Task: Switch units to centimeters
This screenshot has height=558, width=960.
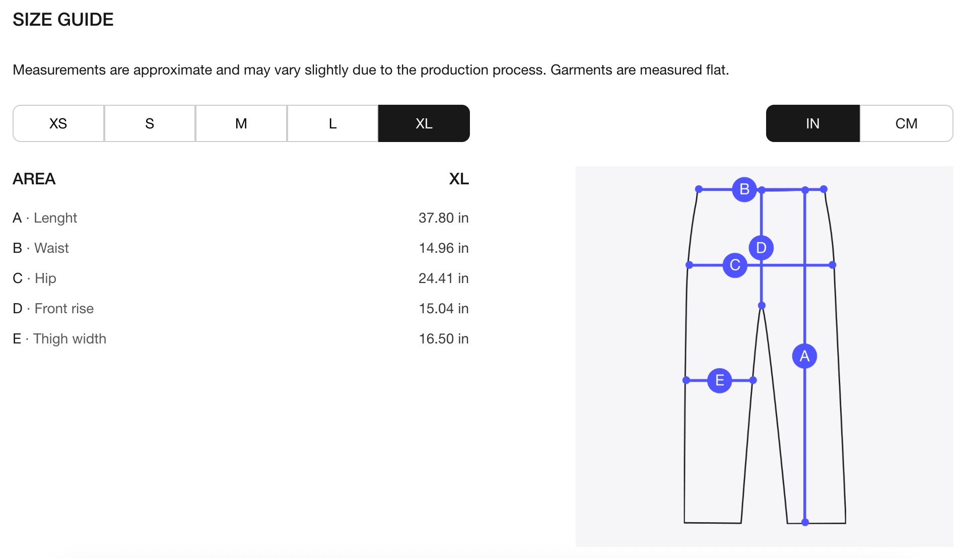Action: (x=906, y=123)
